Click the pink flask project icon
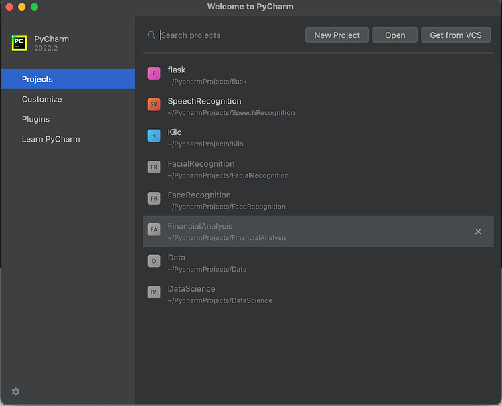Image resolution: width=502 pixels, height=406 pixels. pos(154,74)
